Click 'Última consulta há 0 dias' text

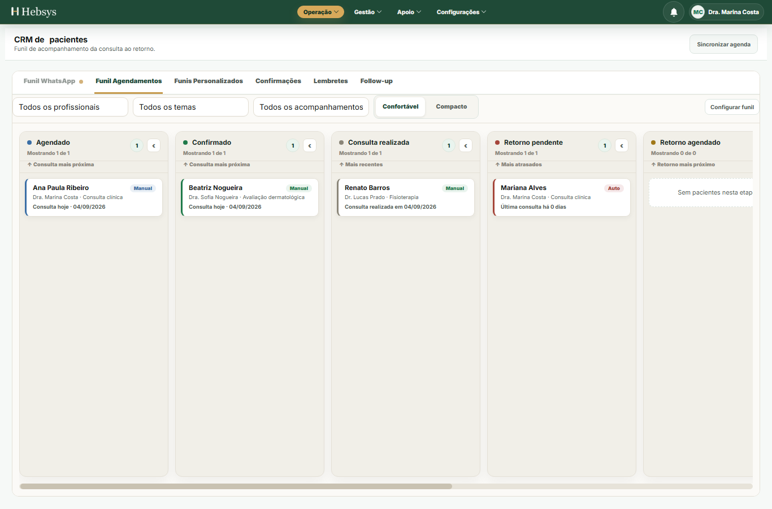pyautogui.click(x=534, y=207)
